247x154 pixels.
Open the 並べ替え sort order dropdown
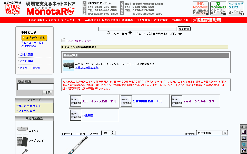coord(212,133)
